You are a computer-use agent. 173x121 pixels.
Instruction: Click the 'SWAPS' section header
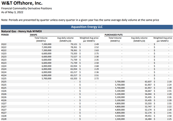coord(34,35)
